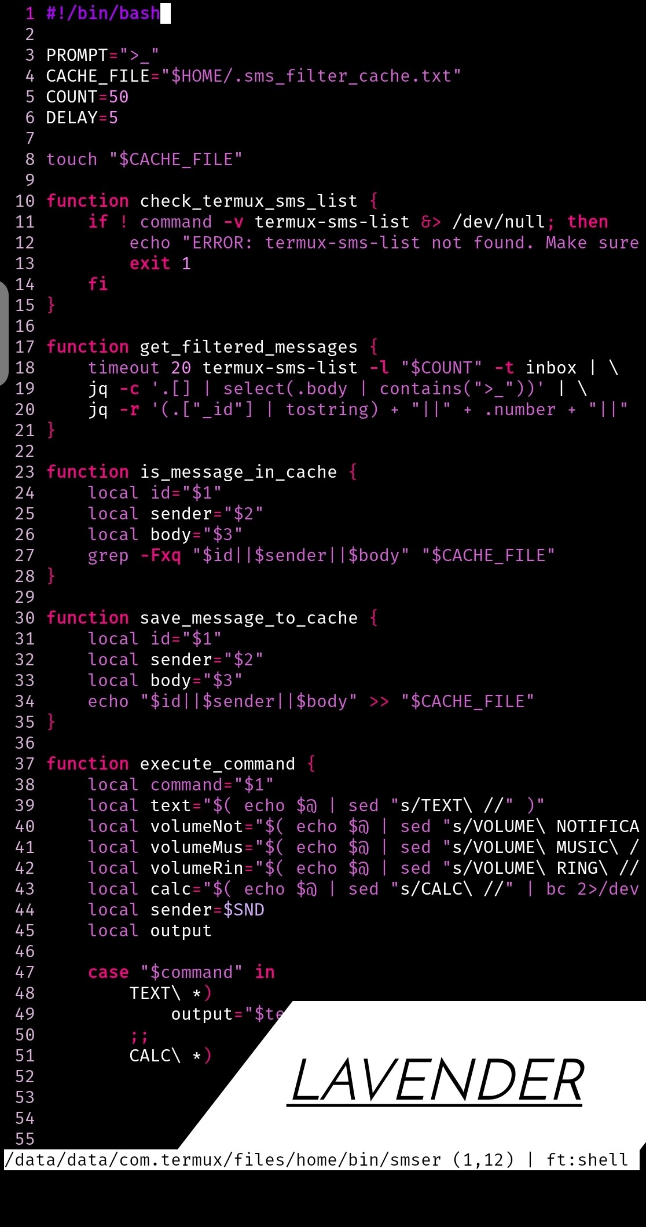The width and height of the screenshot is (646, 1227).
Task: Click the LAVENDER overlay label
Action: (x=438, y=1080)
